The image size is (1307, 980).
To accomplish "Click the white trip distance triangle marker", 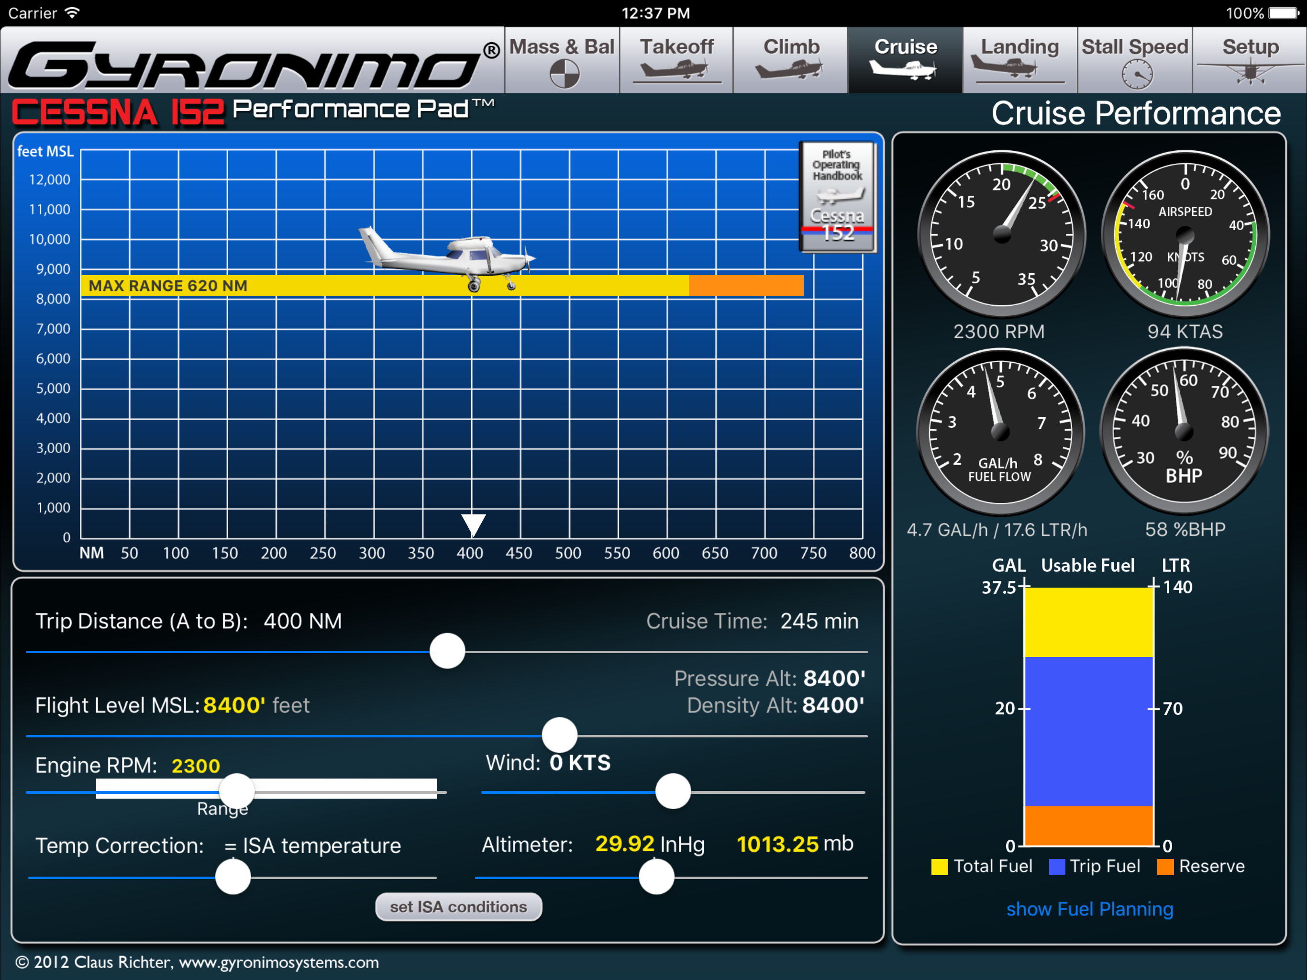I will 473,523.
